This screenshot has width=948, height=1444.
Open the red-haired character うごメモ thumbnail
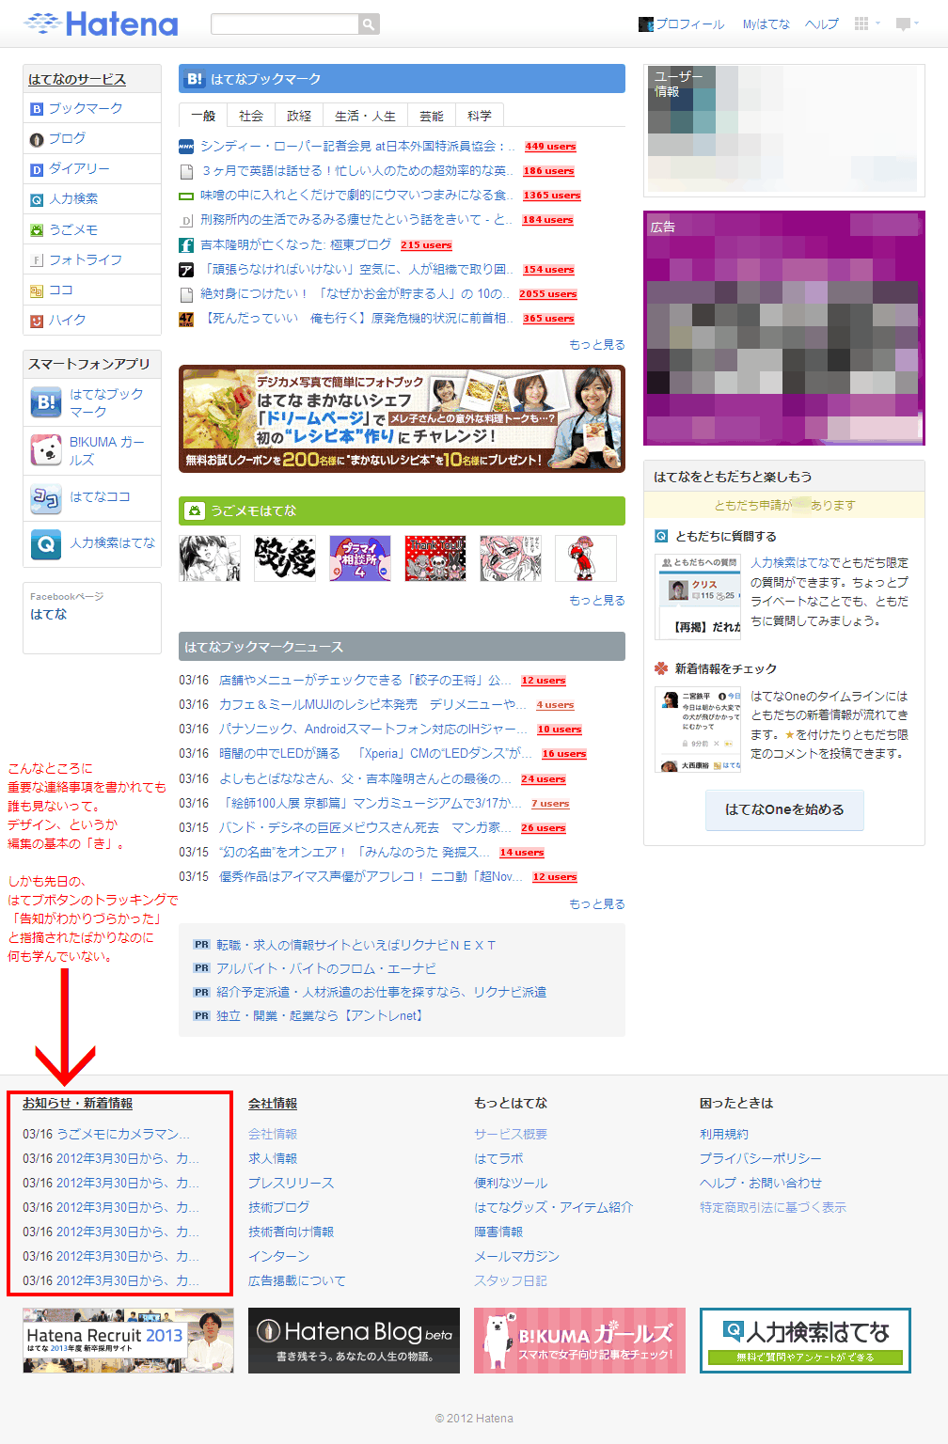pyautogui.click(x=586, y=558)
